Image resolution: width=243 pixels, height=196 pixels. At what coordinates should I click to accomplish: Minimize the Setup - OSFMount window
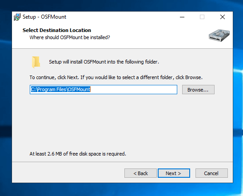[x=182, y=17]
